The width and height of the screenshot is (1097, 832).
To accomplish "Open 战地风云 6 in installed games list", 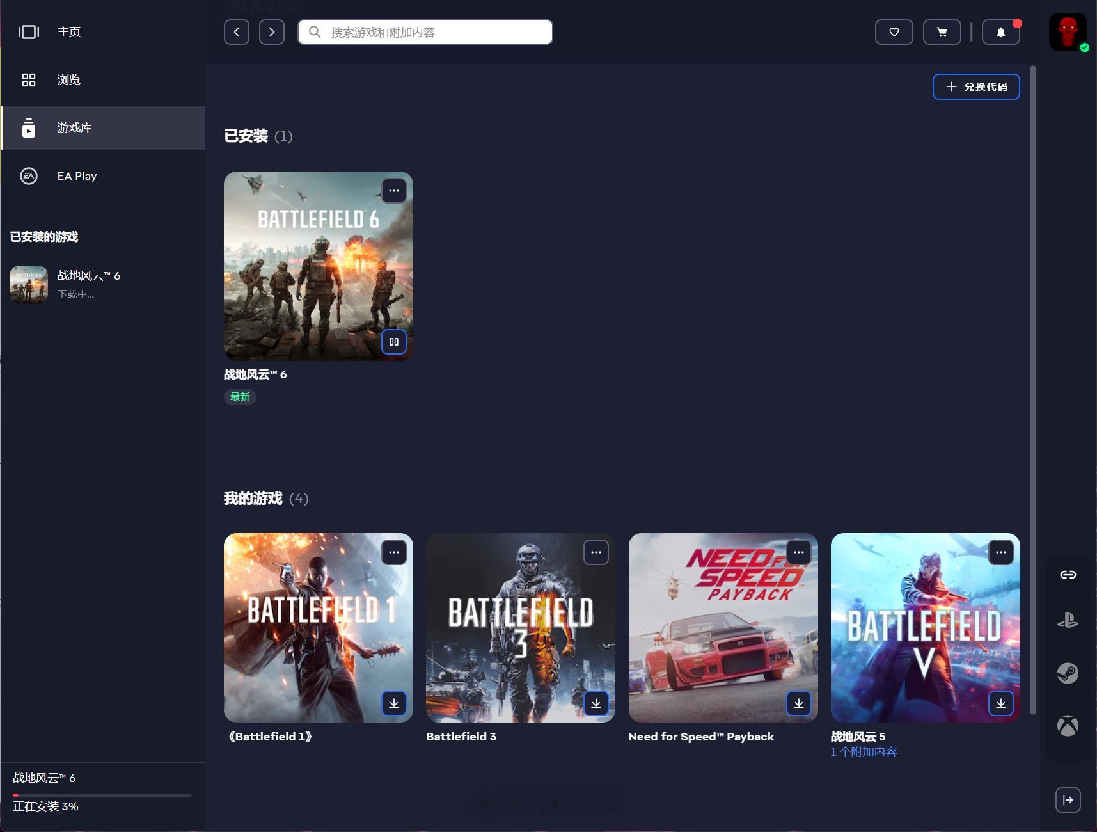I will (x=102, y=284).
